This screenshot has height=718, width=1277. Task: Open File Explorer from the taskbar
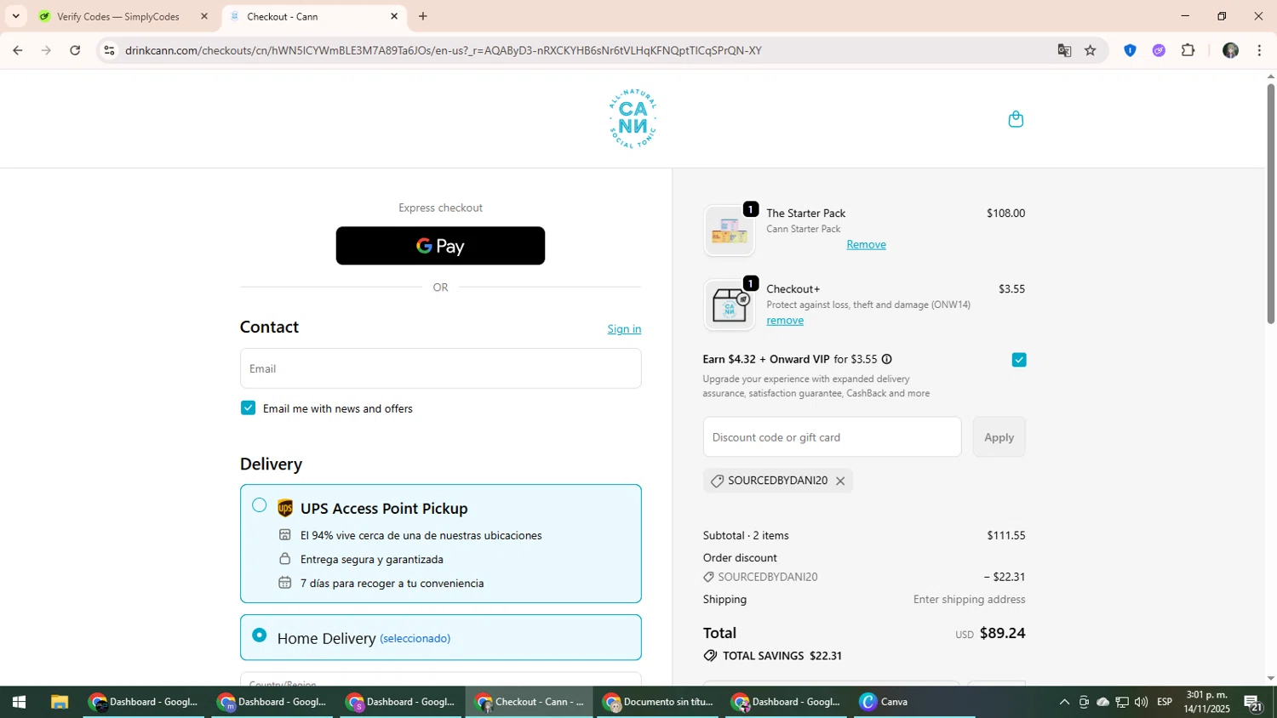[x=59, y=702]
